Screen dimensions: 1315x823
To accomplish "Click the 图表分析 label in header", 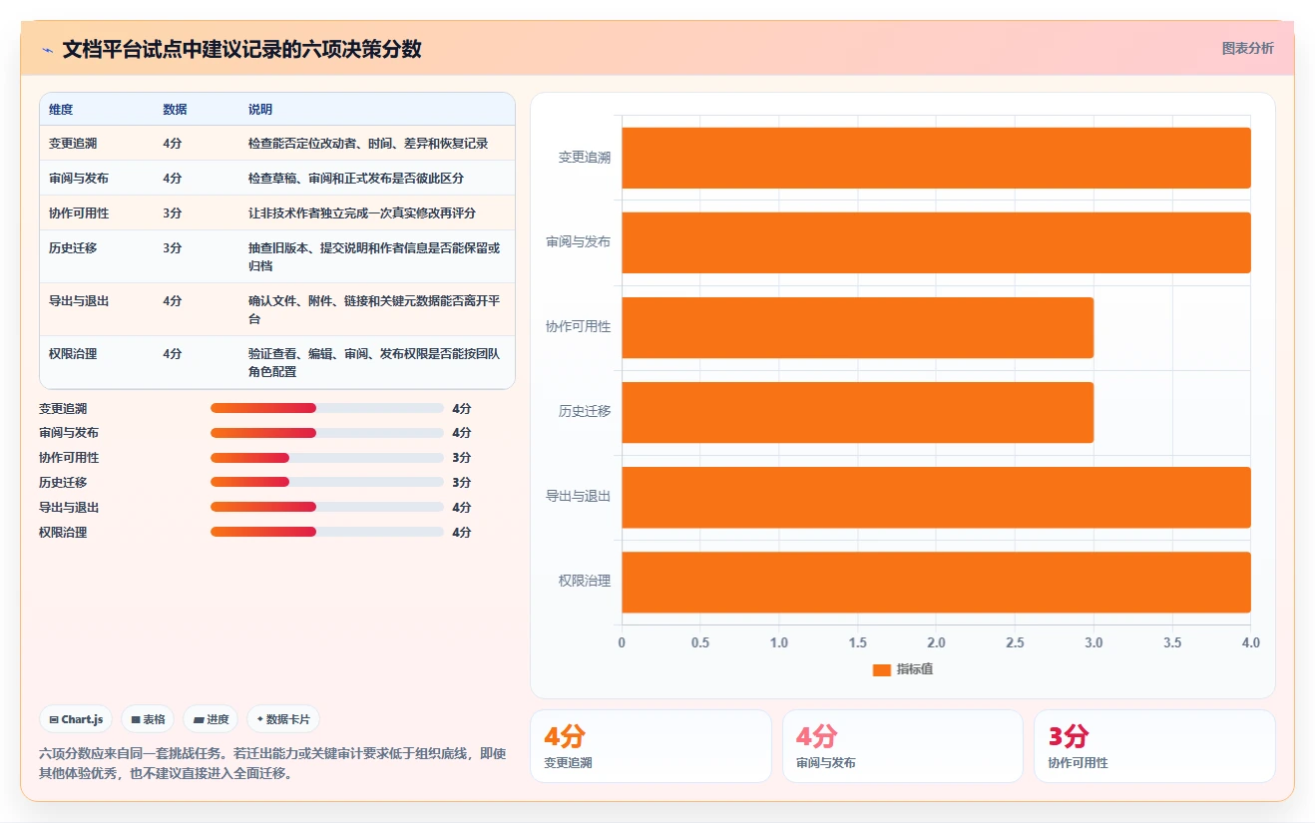I will coord(1247,48).
